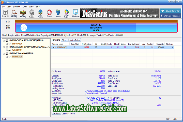Select the Quick Partition icon
This screenshot has height=122, width=183.
32,13
